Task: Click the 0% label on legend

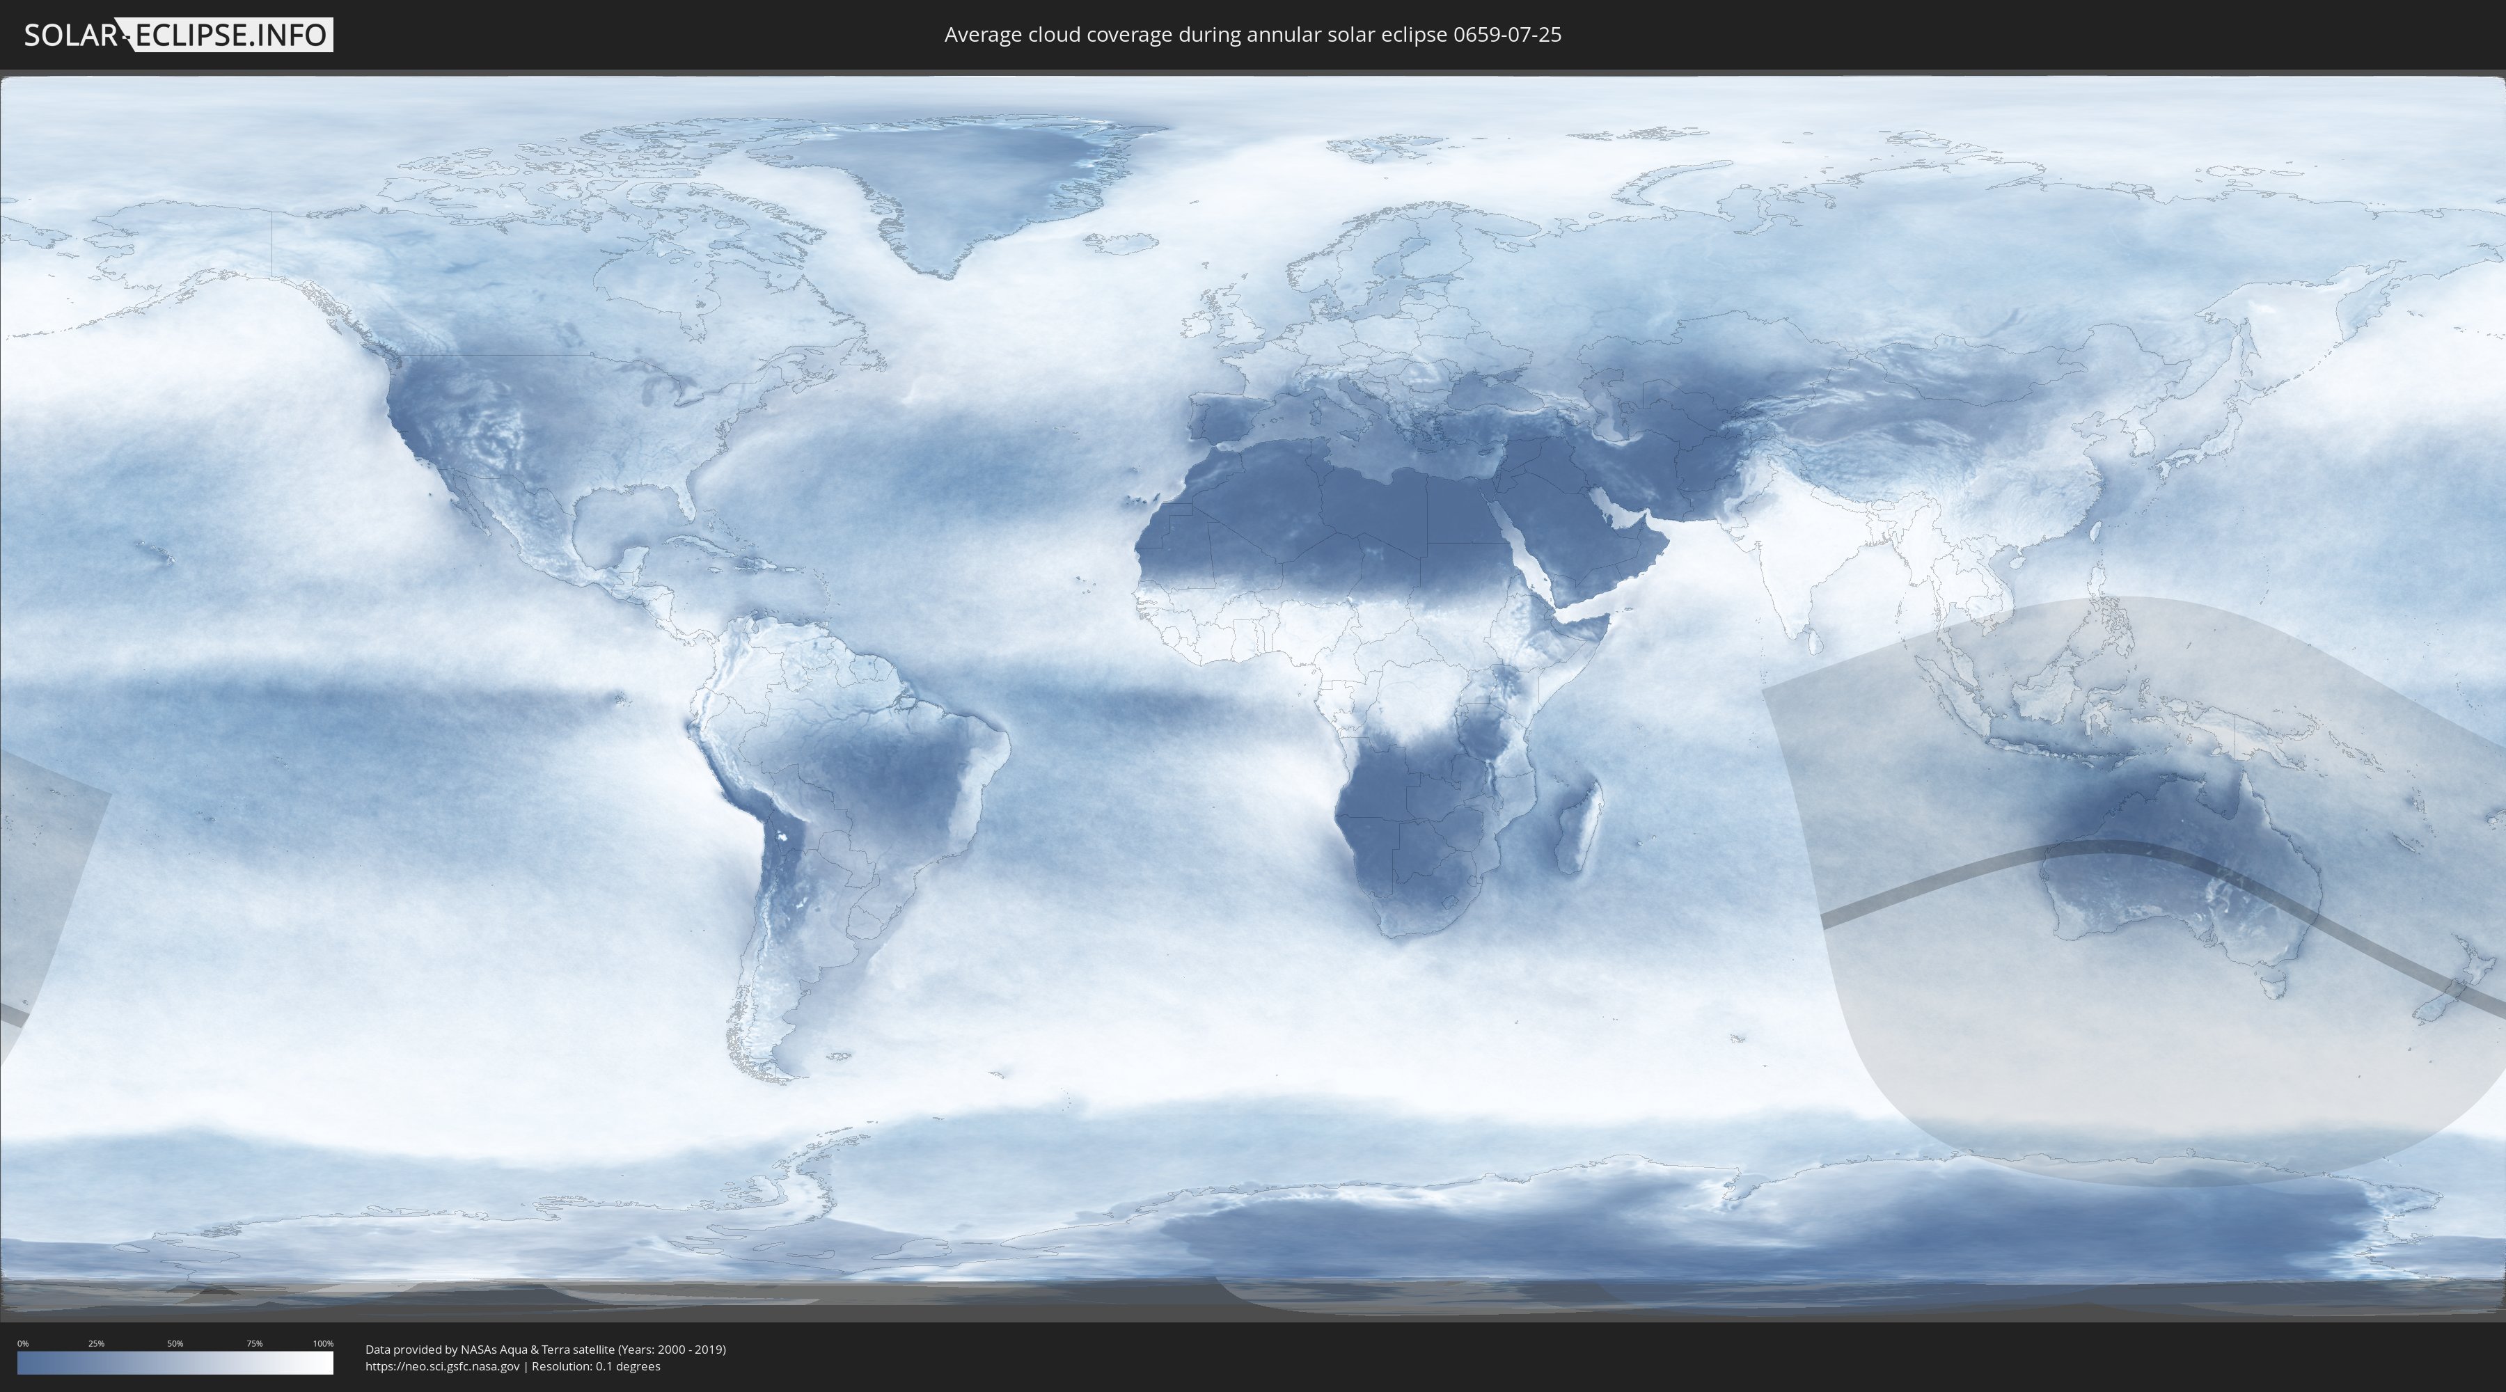Action: tap(22, 1343)
